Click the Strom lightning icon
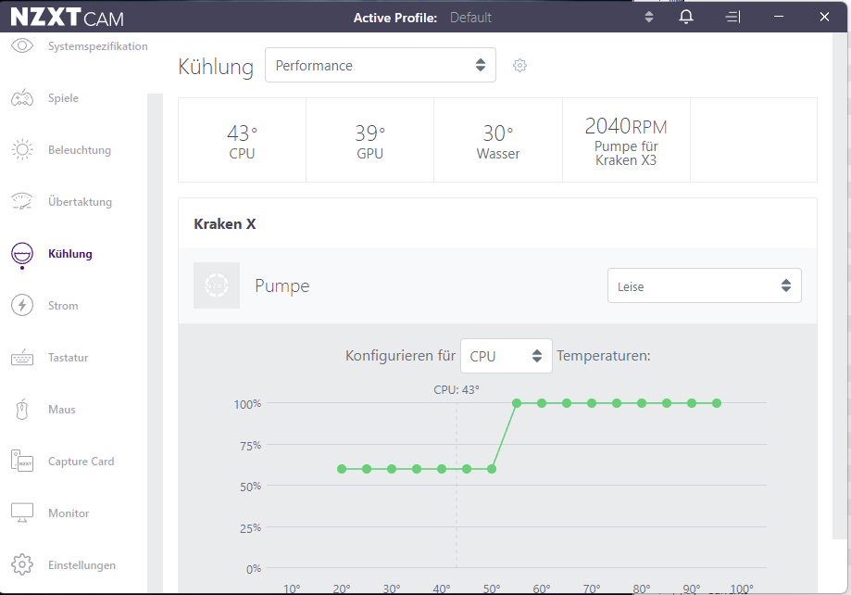851x595 pixels. [22, 306]
